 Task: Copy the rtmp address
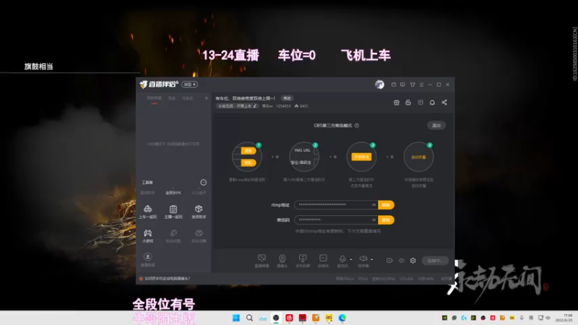click(x=386, y=205)
